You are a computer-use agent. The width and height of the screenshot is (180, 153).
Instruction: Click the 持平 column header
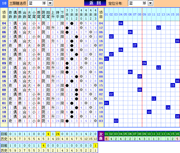[57, 14]
